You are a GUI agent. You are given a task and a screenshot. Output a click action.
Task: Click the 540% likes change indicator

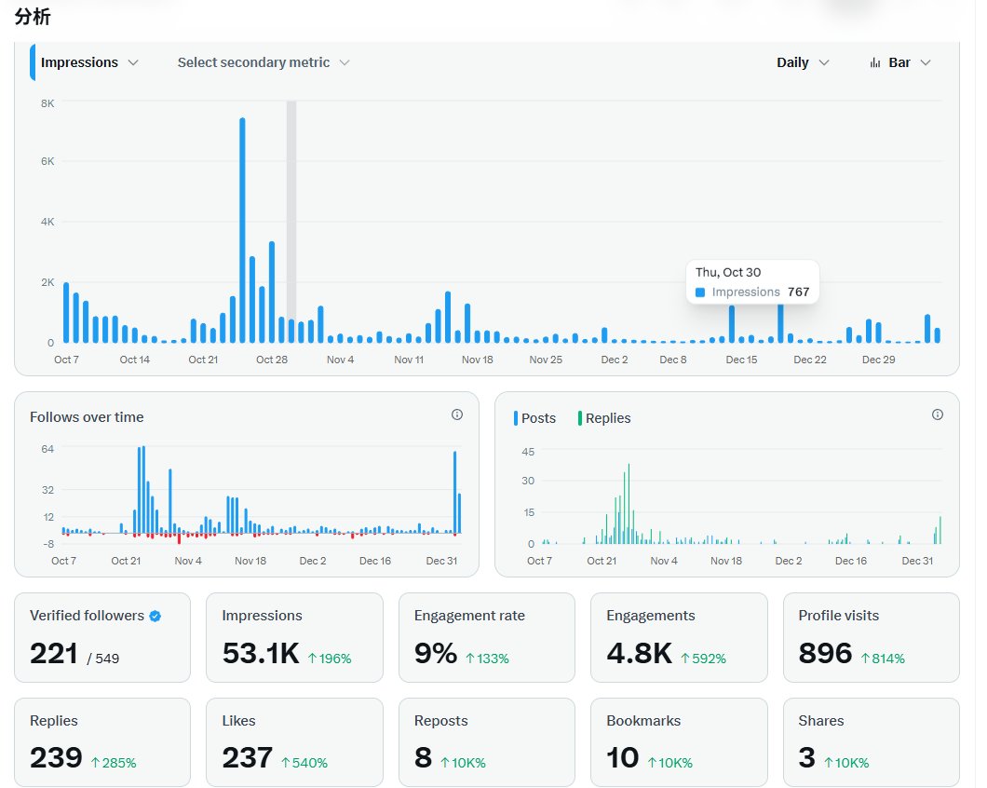tap(304, 763)
